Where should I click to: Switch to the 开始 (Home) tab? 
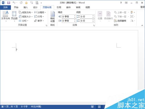click(16, 7)
